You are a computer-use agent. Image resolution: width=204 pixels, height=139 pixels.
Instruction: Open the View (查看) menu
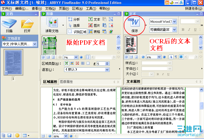[37, 9]
